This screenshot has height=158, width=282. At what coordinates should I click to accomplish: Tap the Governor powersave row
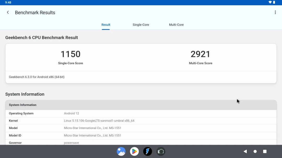coord(141,143)
